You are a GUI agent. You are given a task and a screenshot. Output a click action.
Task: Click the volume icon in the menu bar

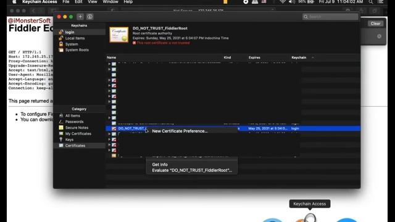click(x=292, y=2)
